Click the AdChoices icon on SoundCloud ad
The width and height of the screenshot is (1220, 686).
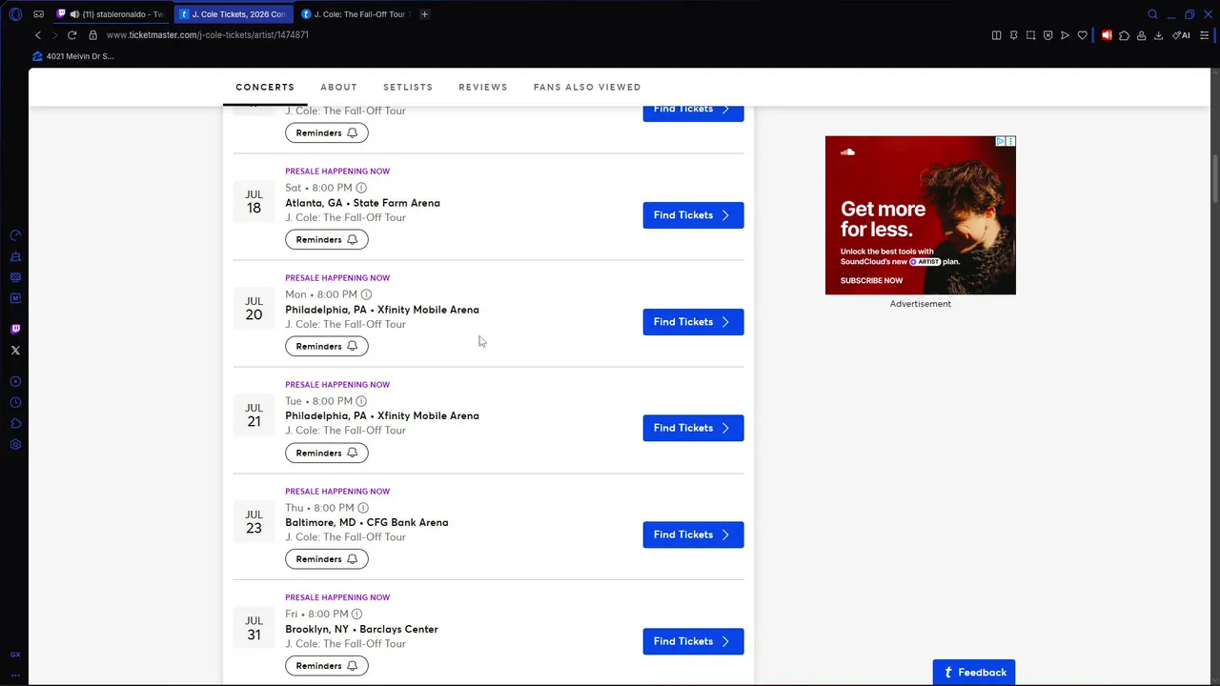(x=1001, y=141)
